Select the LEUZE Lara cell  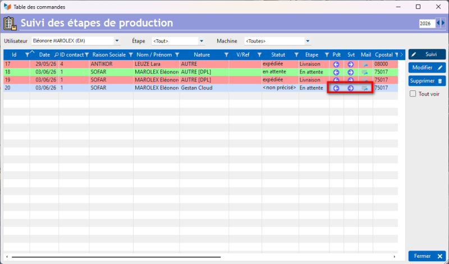157,64
